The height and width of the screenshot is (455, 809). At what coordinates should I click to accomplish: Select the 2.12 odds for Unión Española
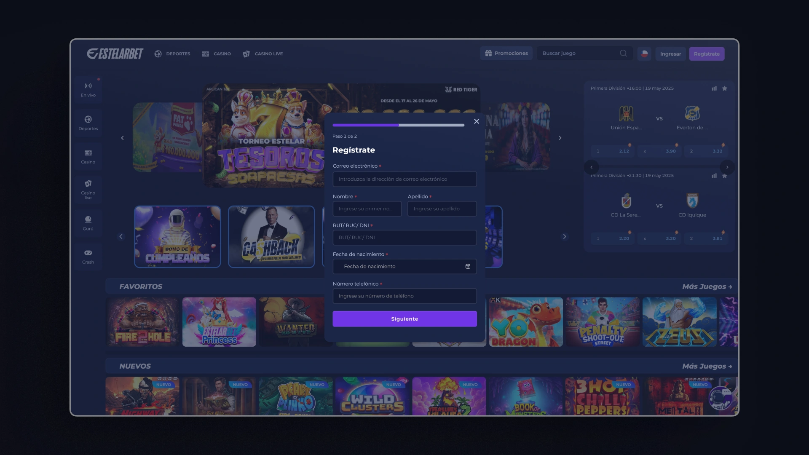click(613, 151)
